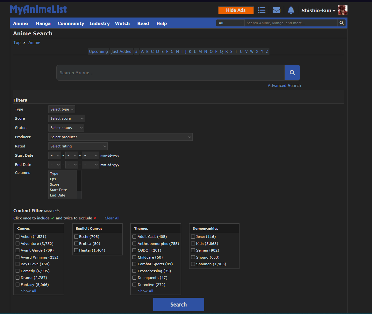Click the MyAnimeList logo

point(39,10)
